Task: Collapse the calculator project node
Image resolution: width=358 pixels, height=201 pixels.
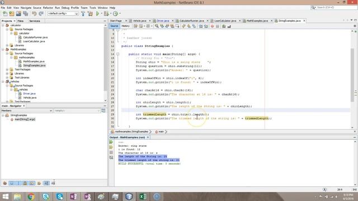Action: [x=3, y=25]
